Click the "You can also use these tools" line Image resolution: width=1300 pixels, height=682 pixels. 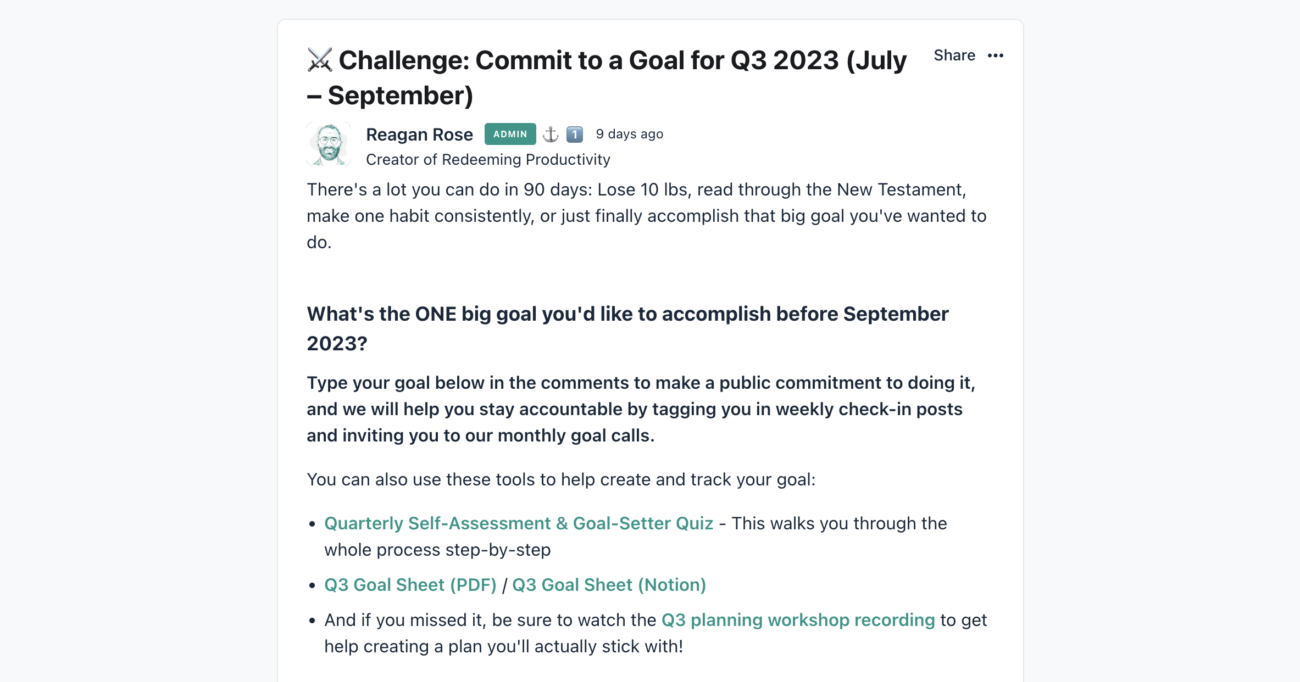coord(561,479)
